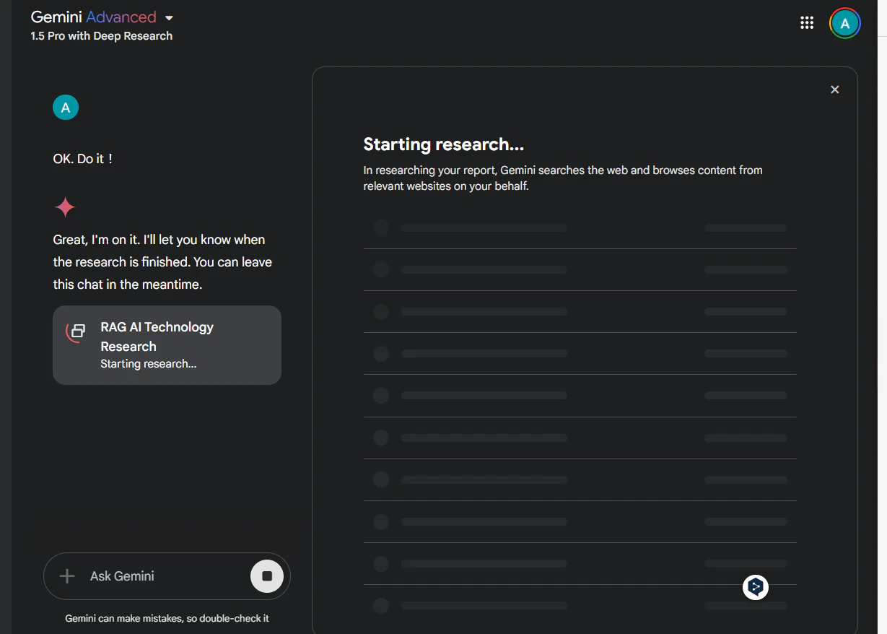Close the Starting research panel
Viewport: 887px width, 634px height.
pos(835,90)
